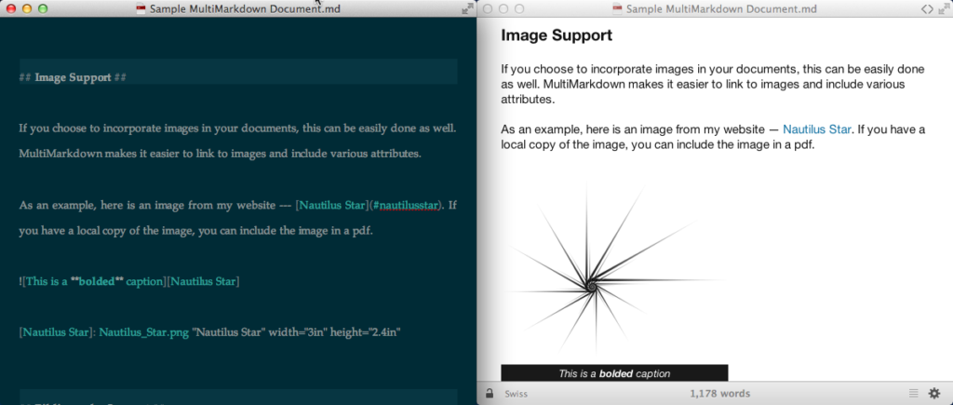Close the preview window
Image resolution: width=953 pixels, height=405 pixels.
[487, 8]
